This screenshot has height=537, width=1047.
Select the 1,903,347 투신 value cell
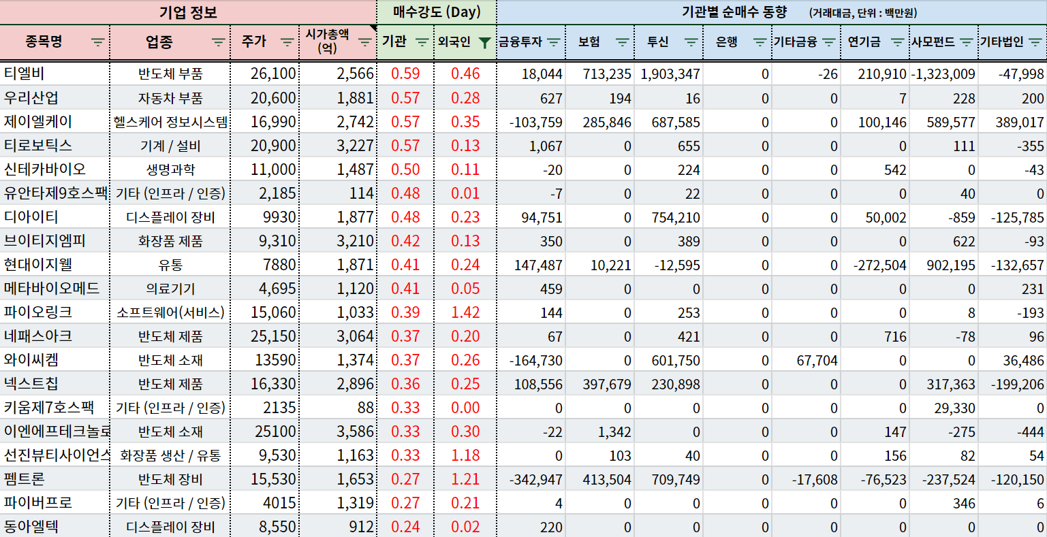pyautogui.click(x=668, y=74)
